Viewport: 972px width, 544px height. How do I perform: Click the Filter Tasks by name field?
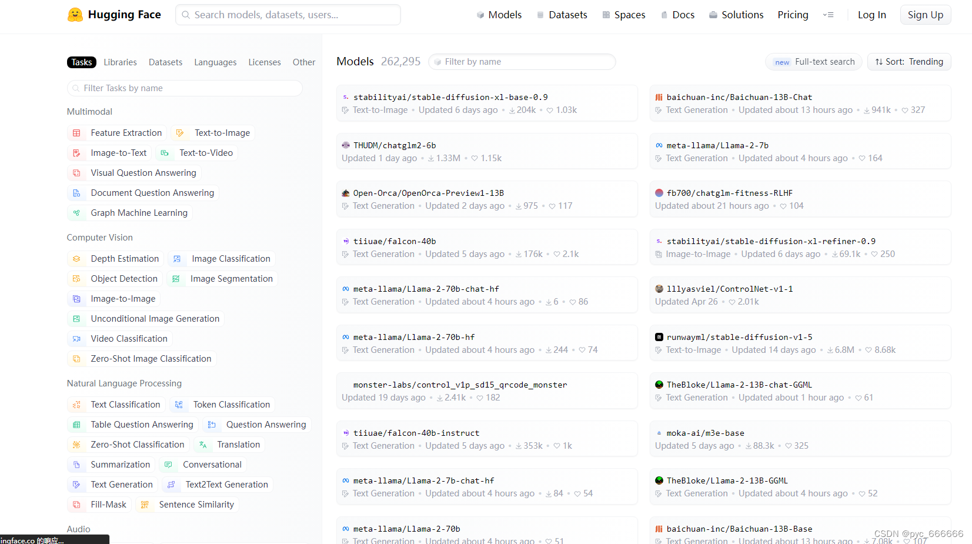(185, 88)
